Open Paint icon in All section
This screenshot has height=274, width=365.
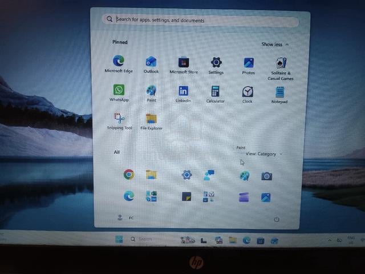(x=245, y=176)
